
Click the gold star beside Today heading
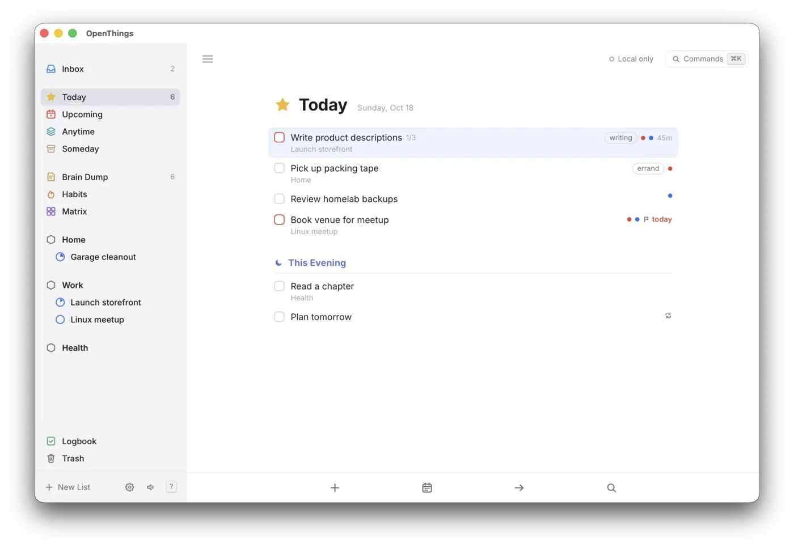[x=282, y=105]
